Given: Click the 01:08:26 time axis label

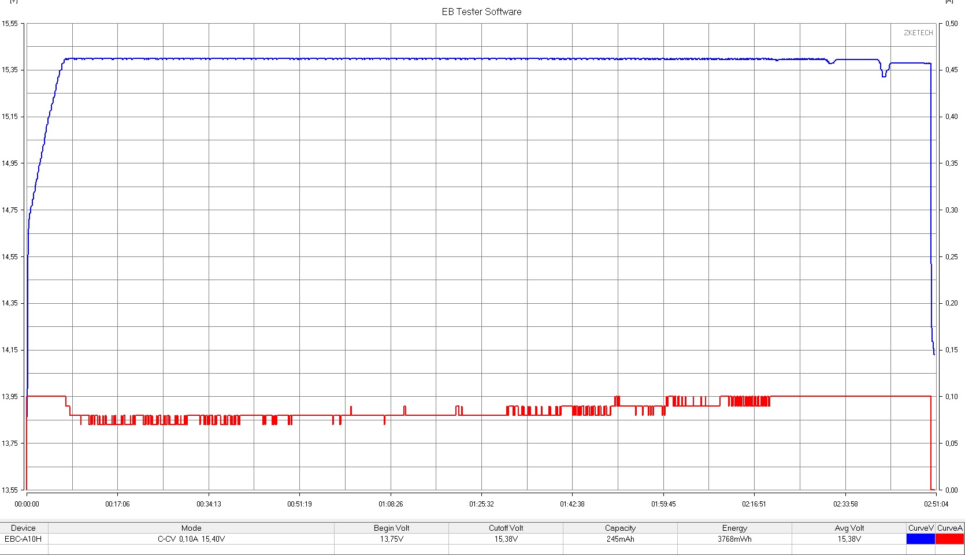Looking at the screenshot, I should [x=391, y=504].
